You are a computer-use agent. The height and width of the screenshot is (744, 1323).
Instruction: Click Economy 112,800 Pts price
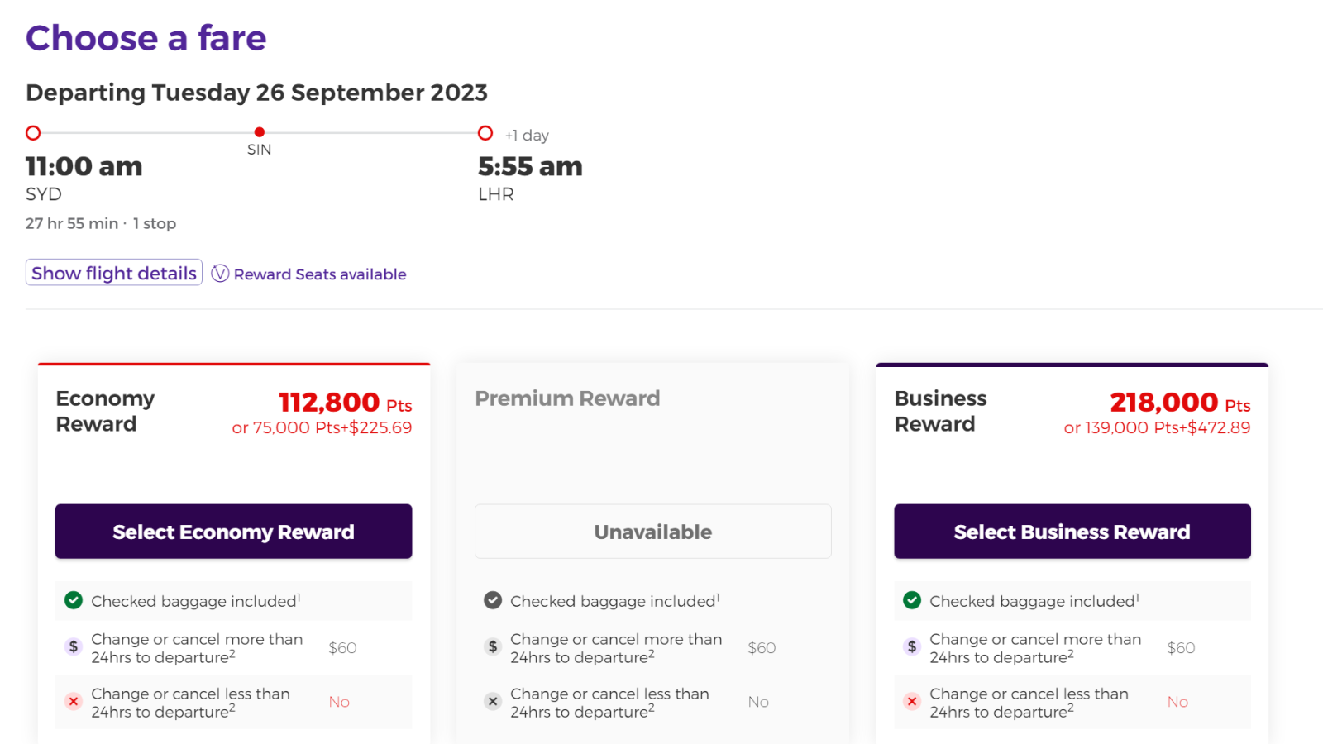click(x=345, y=403)
